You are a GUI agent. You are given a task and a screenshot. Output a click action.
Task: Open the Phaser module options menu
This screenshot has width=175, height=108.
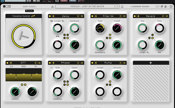click(x=78, y=63)
